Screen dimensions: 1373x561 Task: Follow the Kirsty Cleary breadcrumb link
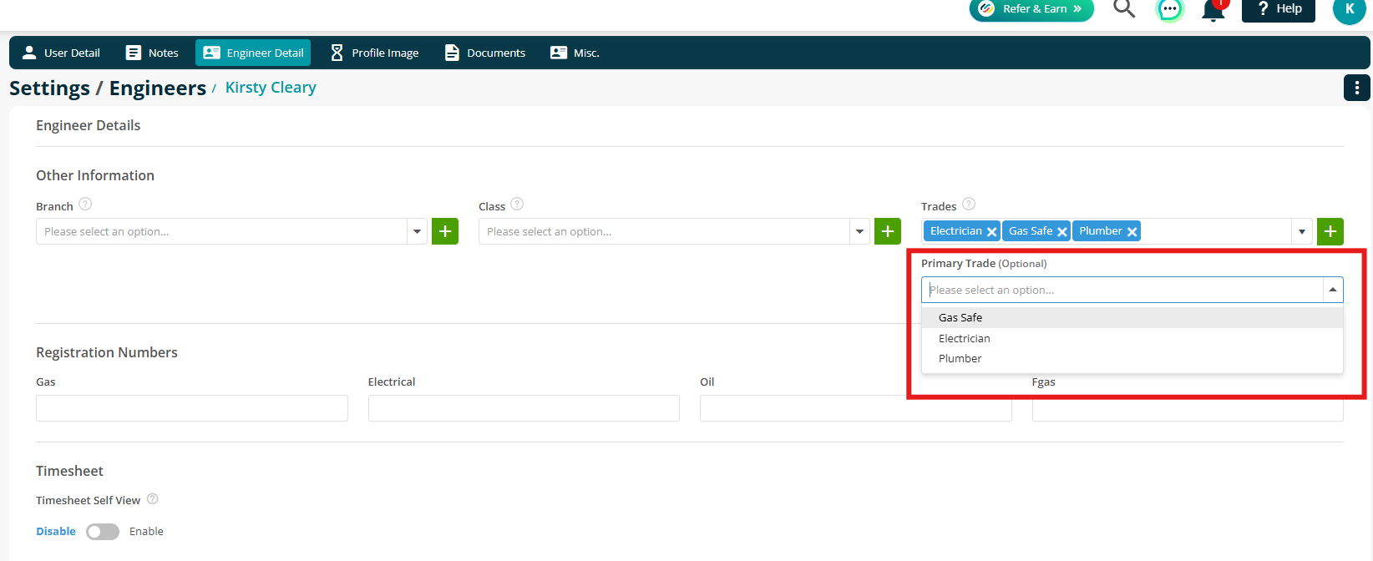(x=271, y=88)
